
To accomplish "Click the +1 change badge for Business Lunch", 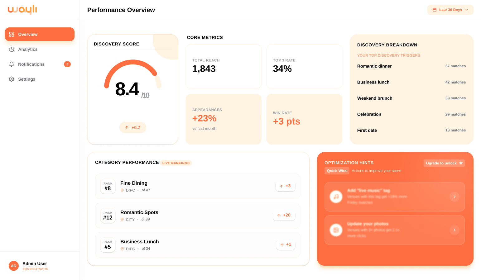I will 286,244.
